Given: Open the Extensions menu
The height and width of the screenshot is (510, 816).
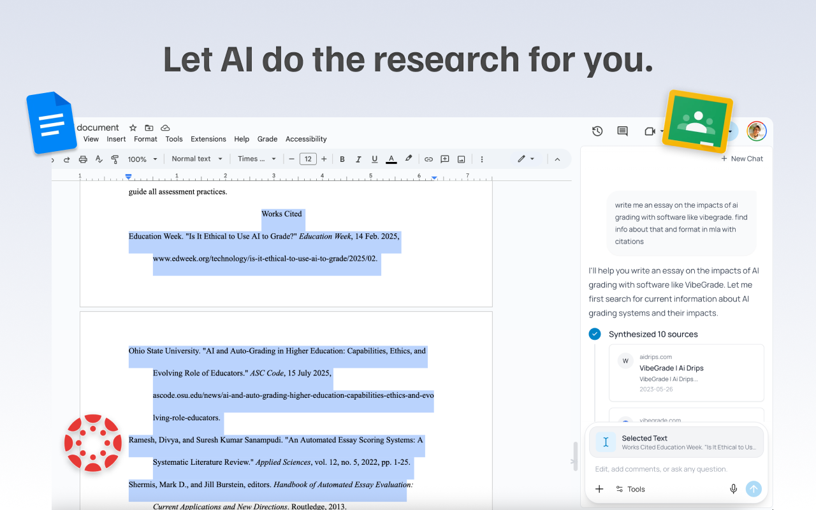Looking at the screenshot, I should pos(208,138).
